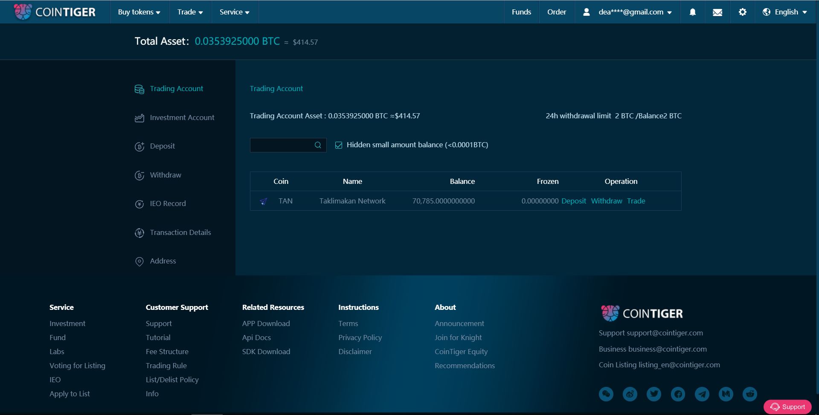Open SDK Download footer link
This screenshot has height=415, width=819.
(x=266, y=352)
